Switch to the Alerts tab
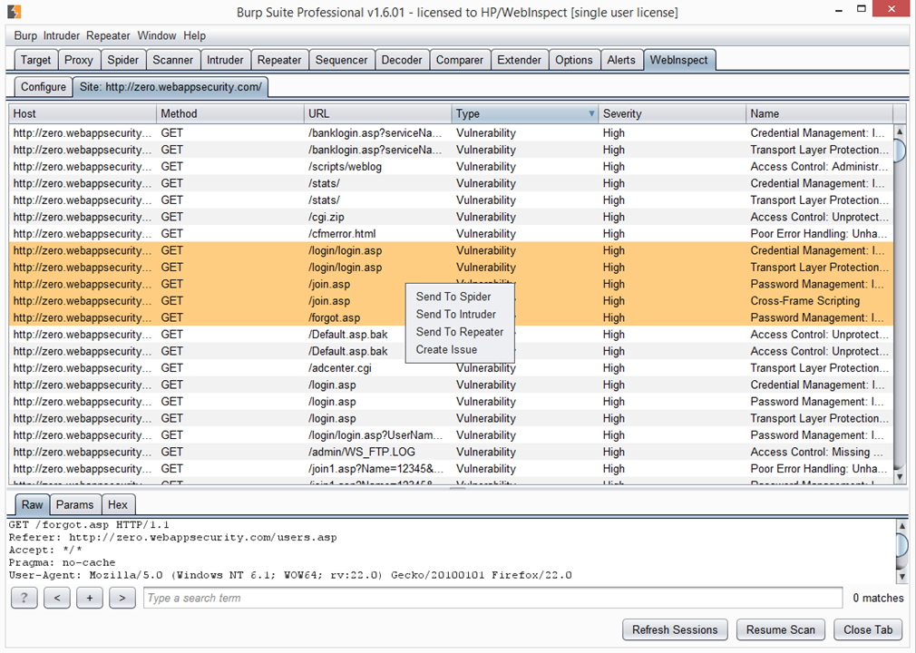 [x=621, y=60]
